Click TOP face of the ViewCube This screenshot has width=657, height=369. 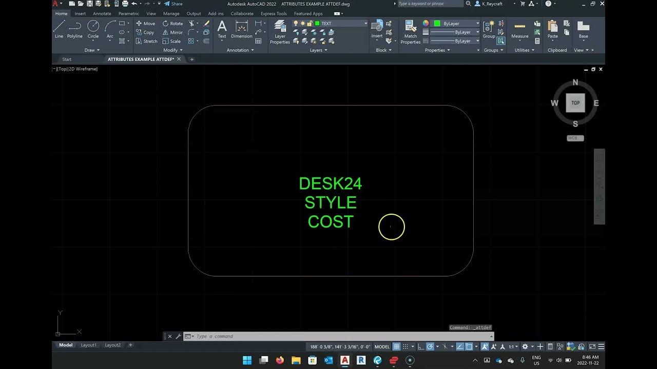point(575,103)
